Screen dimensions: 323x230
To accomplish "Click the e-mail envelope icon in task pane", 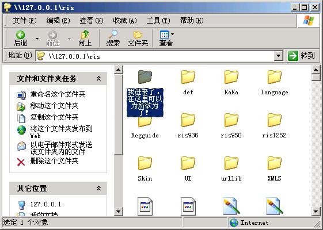I will (x=21, y=146).
